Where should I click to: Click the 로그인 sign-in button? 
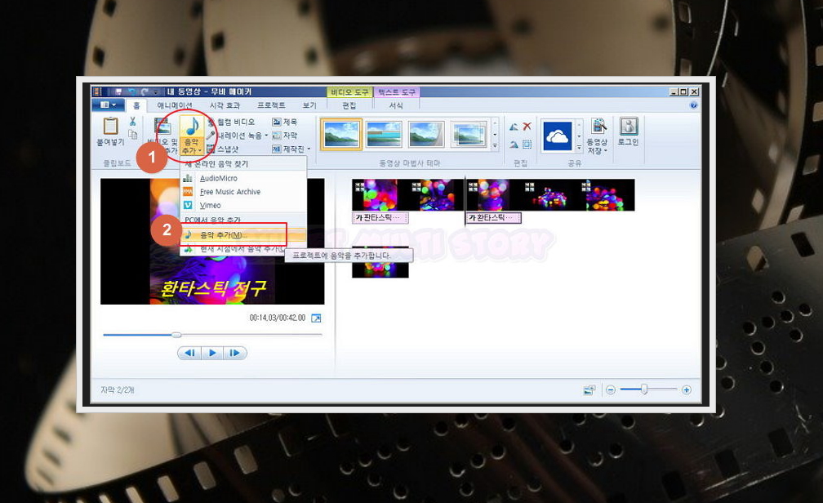629,131
